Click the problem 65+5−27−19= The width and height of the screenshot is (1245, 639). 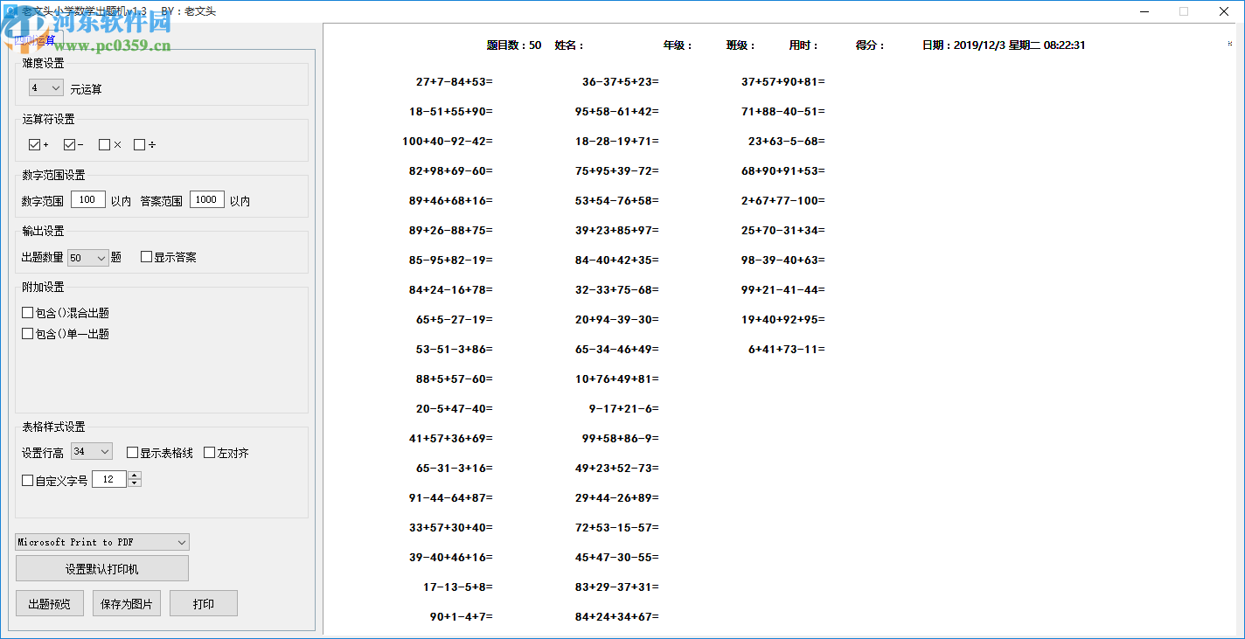(x=455, y=320)
